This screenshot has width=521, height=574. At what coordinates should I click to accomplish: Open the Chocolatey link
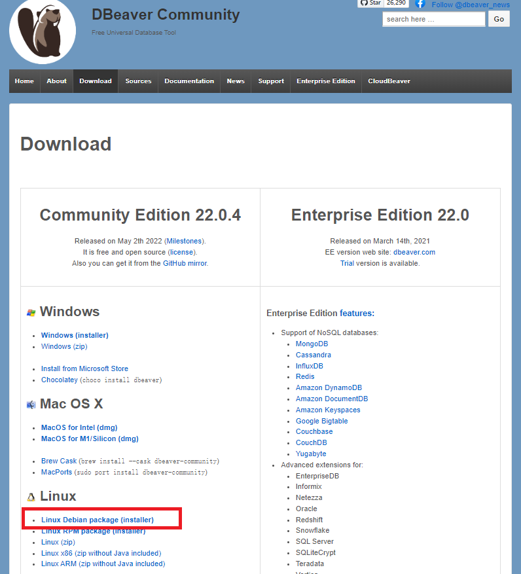click(x=60, y=380)
